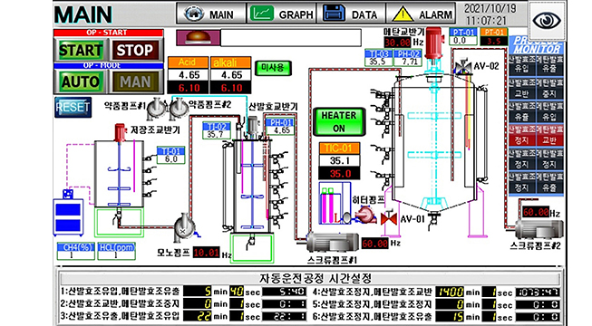Click the blue RESET button

pos(73,108)
